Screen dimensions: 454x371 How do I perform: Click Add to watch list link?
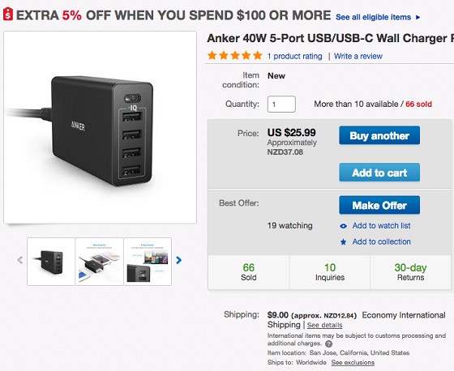point(381,226)
